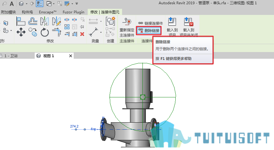274x150 pixels.
Task: Open the 附加模块 ribbon tab
Action: (9, 12)
